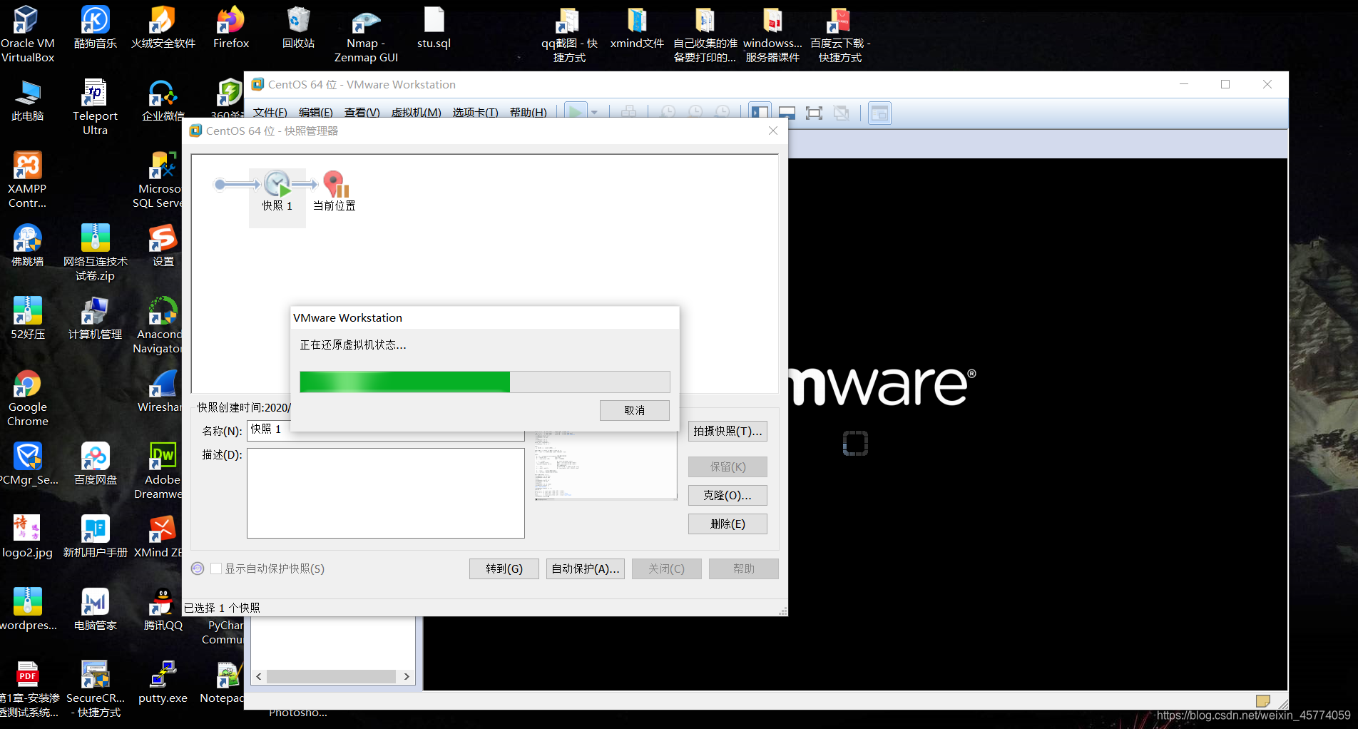The width and height of the screenshot is (1358, 729).
Task: Select the 快照 1 snapshot node
Action: coord(277,198)
